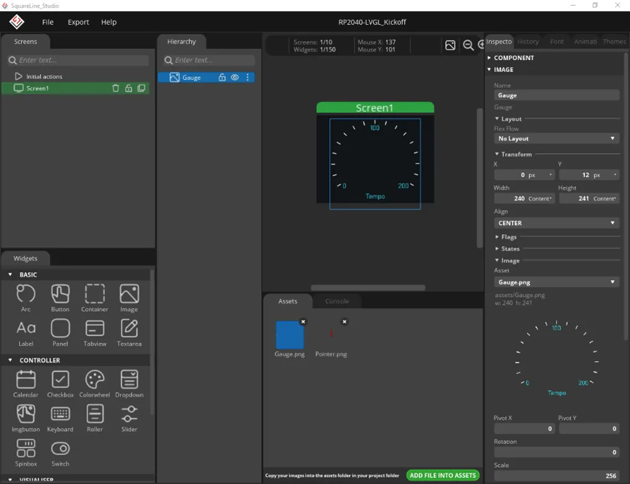Add a Calendar widget
Viewport: 630px width, 484px height.
point(25,384)
